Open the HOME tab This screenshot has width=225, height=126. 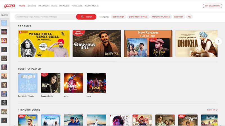(x=22, y=6)
